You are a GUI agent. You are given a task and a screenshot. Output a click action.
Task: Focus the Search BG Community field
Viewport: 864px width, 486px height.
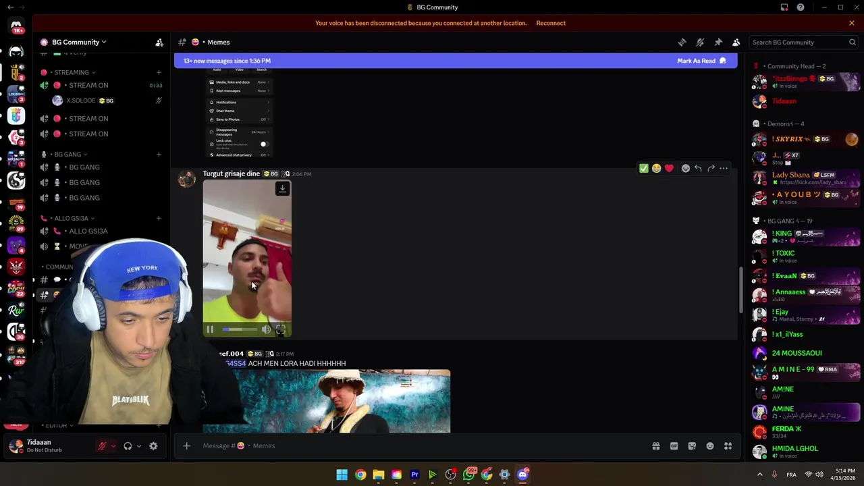point(803,42)
